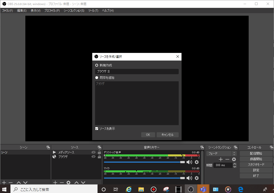Toggle the lock on ブラウザ source
The height and width of the screenshot is (193, 274).
[99, 157]
